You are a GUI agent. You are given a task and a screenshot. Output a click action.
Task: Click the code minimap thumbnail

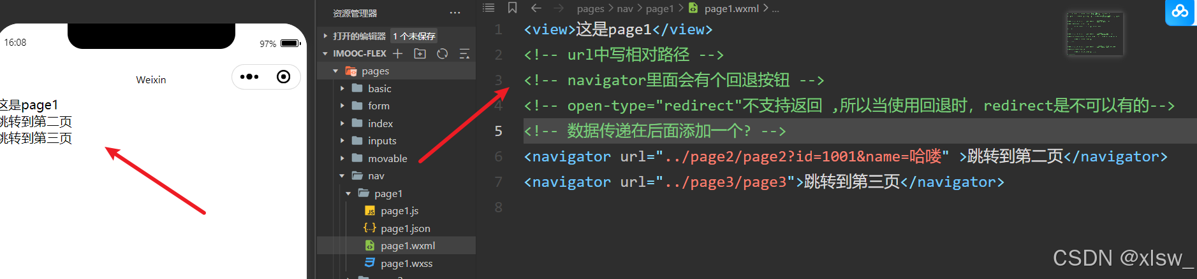1094,34
